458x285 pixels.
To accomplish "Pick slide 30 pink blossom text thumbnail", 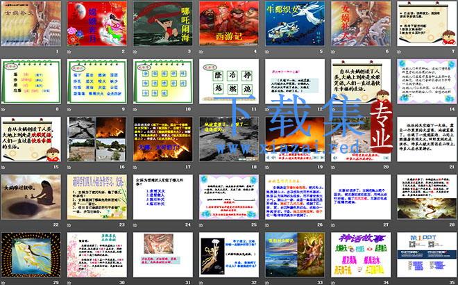I will point(97,255).
